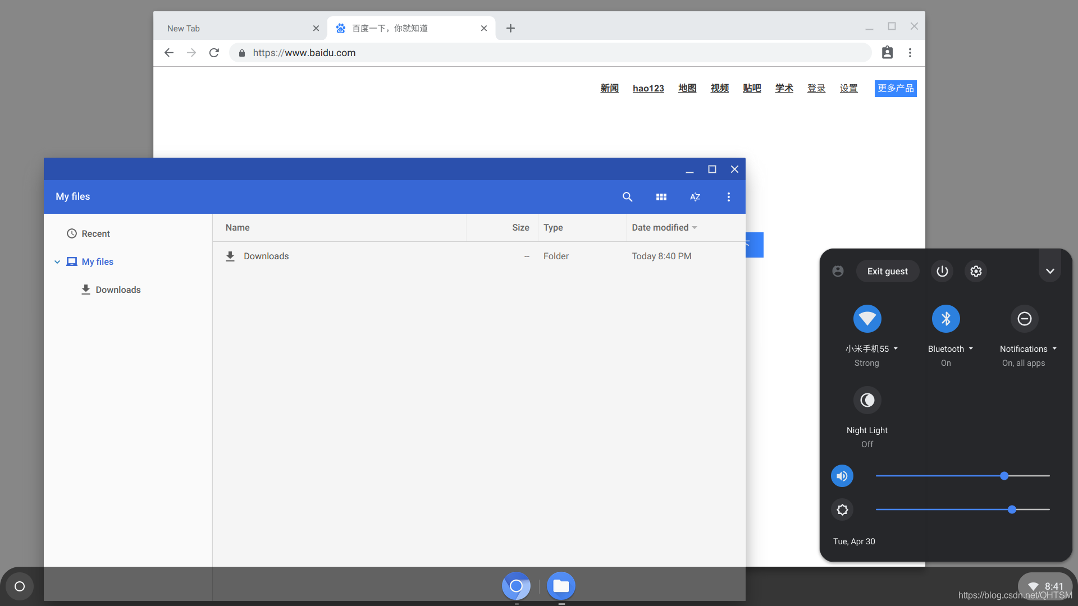Click the Exit guest button
The height and width of the screenshot is (606, 1078).
887,271
